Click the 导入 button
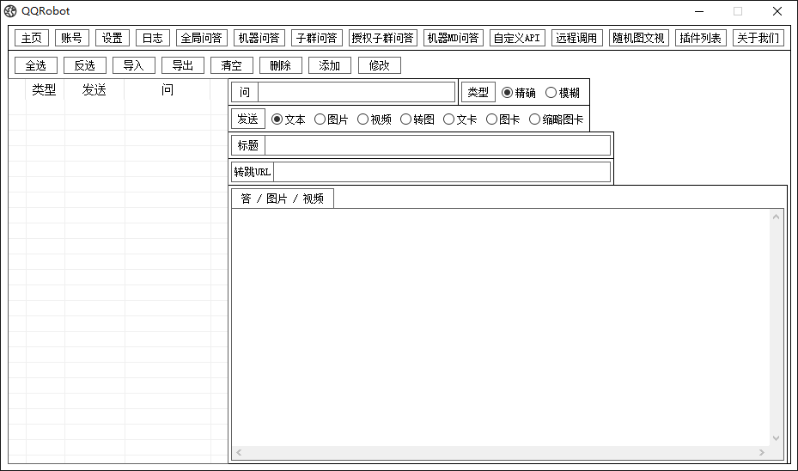 tap(133, 65)
